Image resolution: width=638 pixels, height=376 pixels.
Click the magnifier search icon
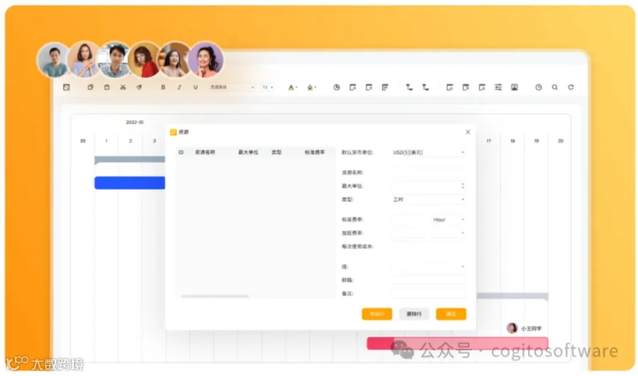pyautogui.click(x=554, y=87)
